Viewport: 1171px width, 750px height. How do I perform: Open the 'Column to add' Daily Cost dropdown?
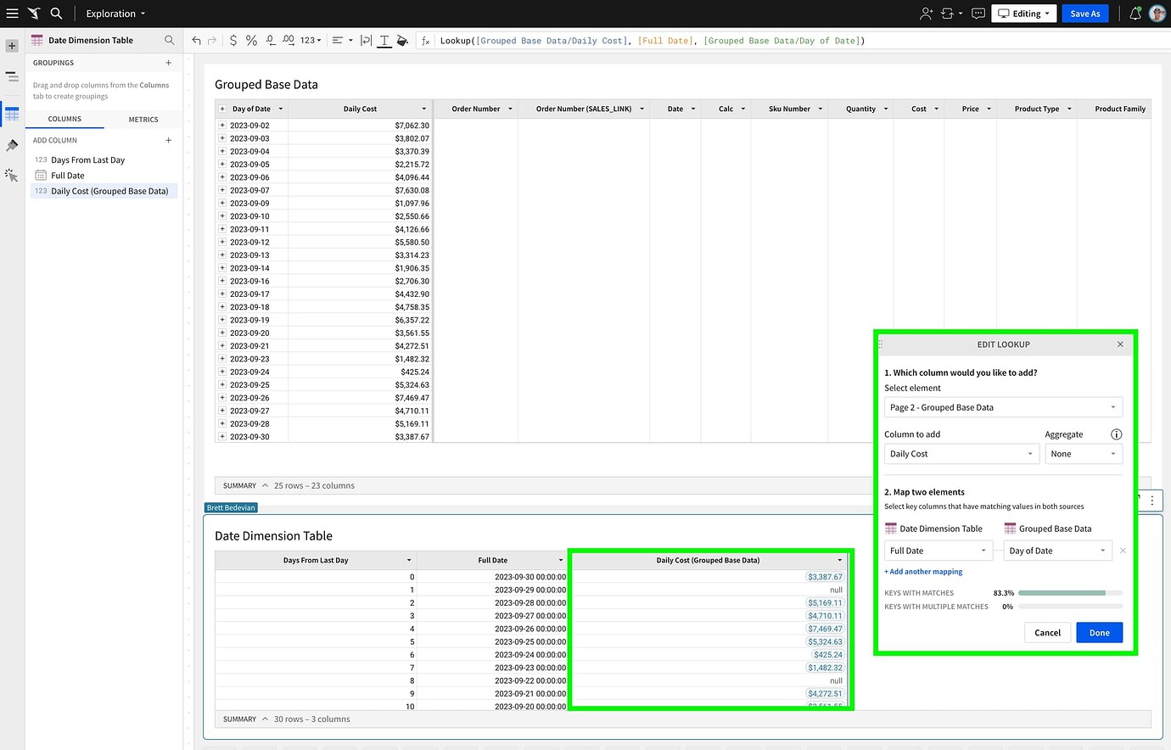tap(961, 453)
